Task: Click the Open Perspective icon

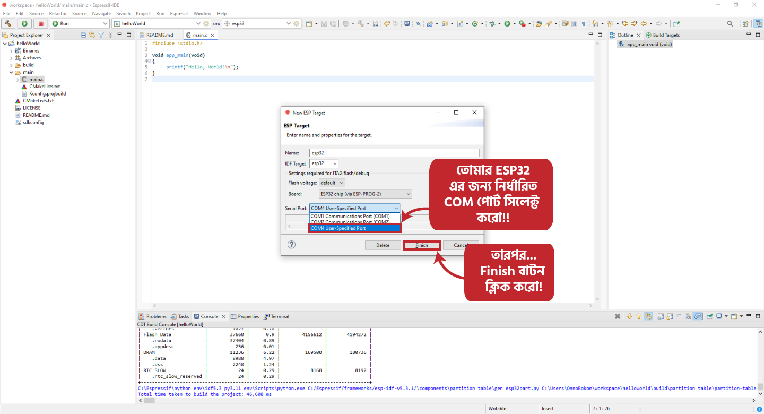Action: (x=745, y=23)
